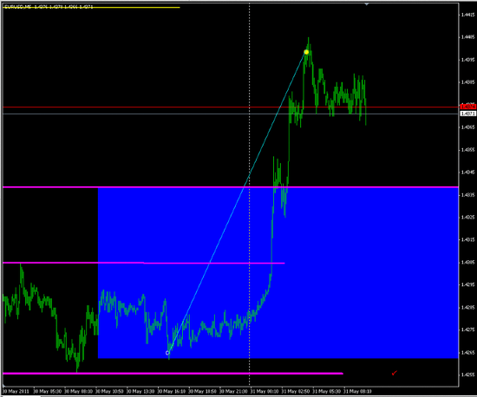Image resolution: width=477 pixels, height=397 pixels.
Task: Select the cyan diagonal trendline
Action: coord(238,202)
